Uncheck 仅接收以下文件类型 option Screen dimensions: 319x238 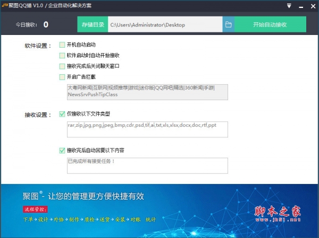(x=63, y=114)
